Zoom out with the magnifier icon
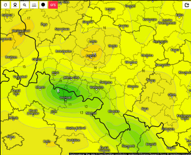This screenshot has height=155, width=191. (x=25, y=5)
